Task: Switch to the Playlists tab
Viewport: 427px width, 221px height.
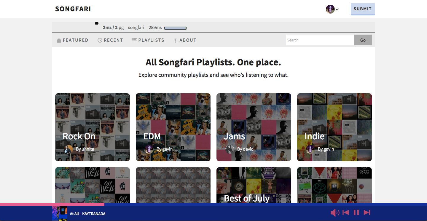Action: coord(148,40)
